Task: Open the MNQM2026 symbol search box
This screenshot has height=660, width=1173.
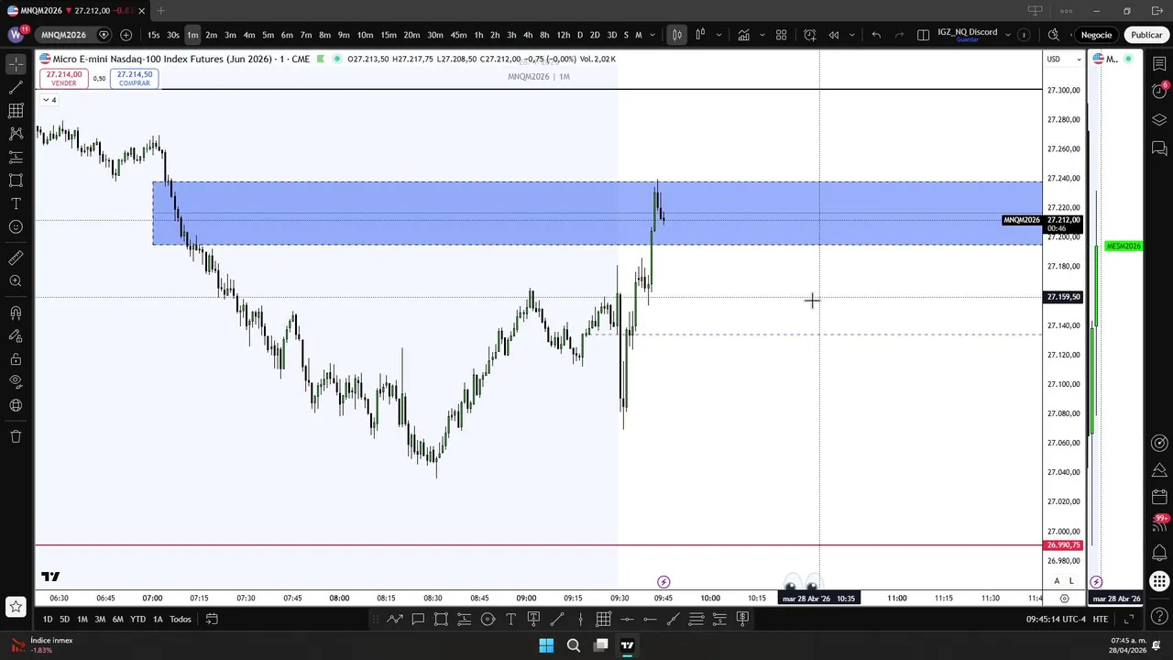Action: click(x=63, y=35)
